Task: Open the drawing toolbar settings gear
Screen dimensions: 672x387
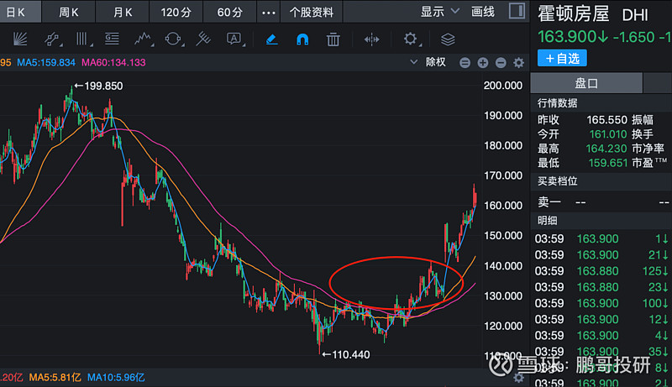Action: point(410,39)
